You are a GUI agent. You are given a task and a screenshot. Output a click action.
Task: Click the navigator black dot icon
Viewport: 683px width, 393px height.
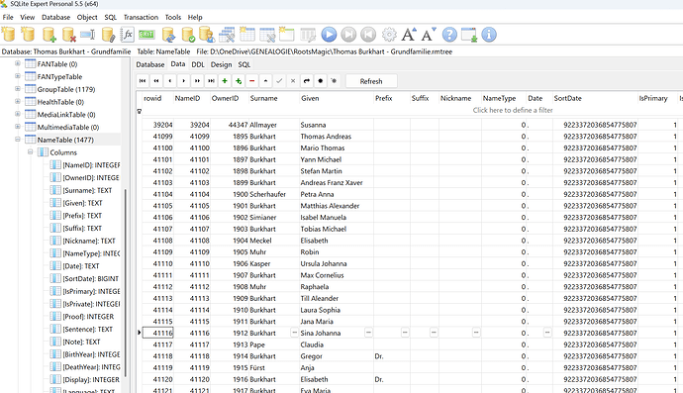coord(321,81)
